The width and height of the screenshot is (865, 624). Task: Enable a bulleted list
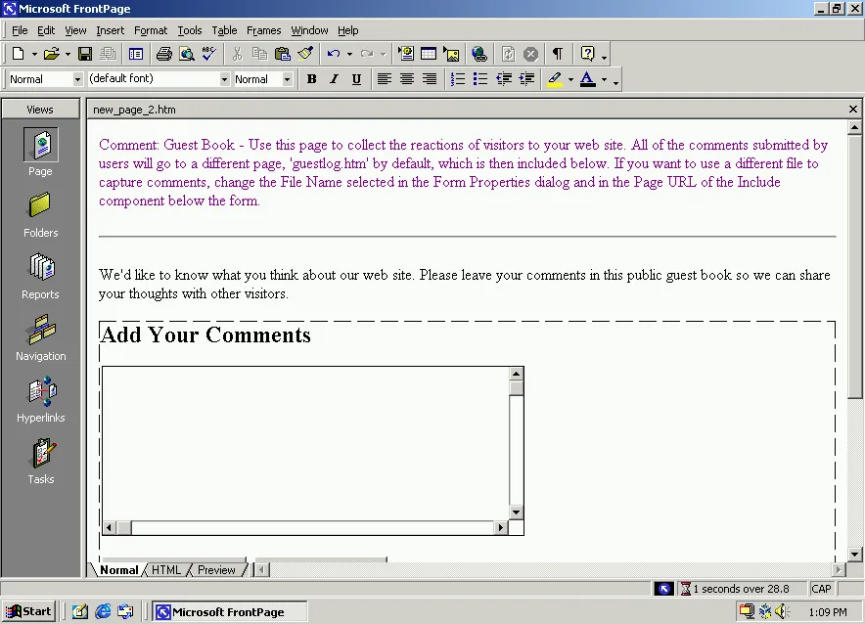tap(480, 78)
